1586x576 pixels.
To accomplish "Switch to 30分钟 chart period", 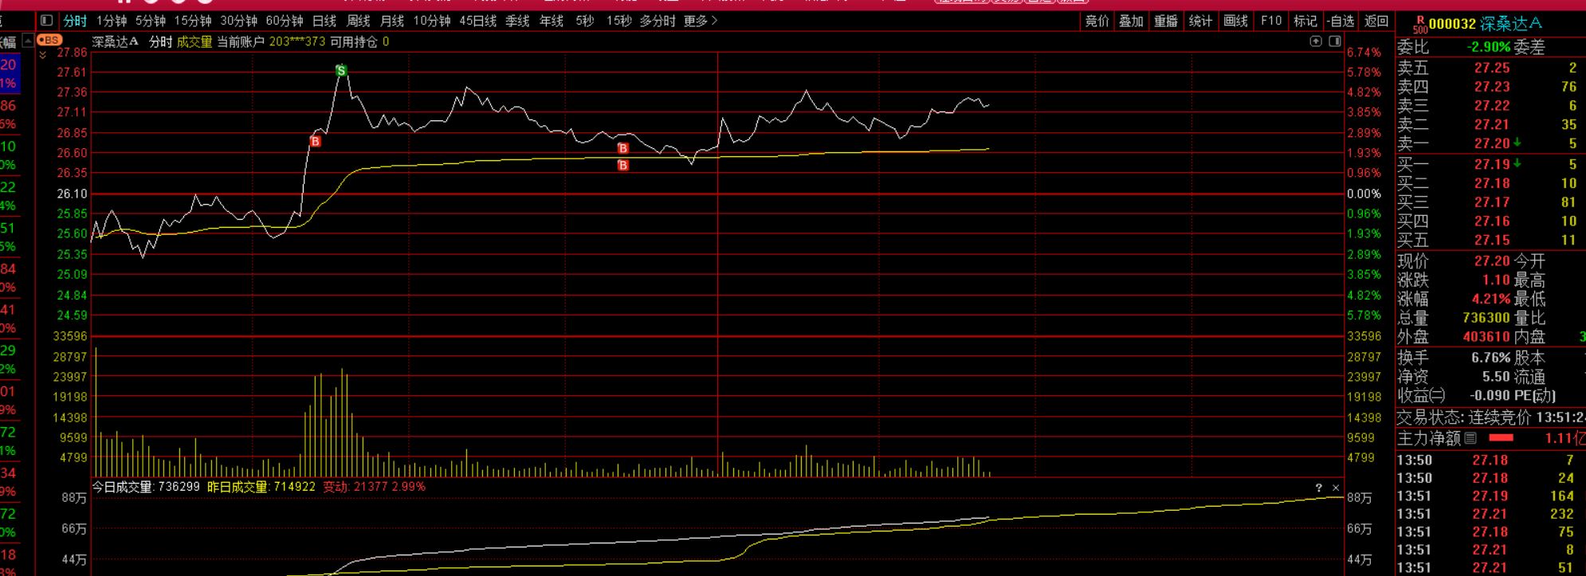I will [x=239, y=21].
